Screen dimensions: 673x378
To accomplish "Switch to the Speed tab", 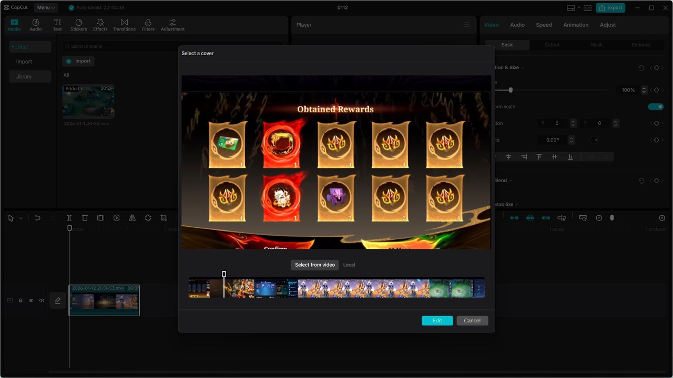I will pyautogui.click(x=544, y=25).
